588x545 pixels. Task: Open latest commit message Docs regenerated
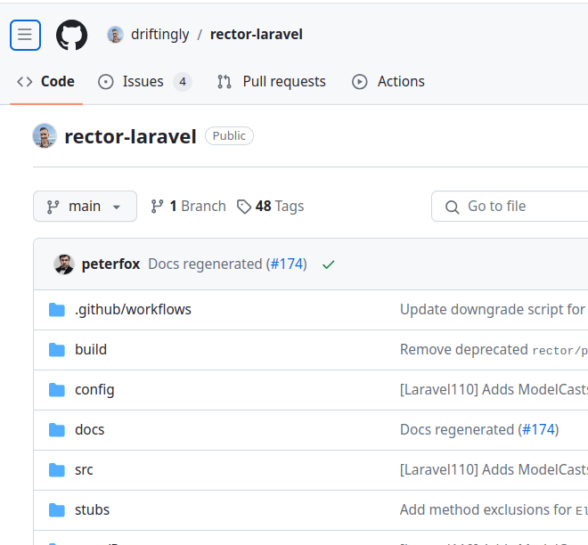(207, 264)
